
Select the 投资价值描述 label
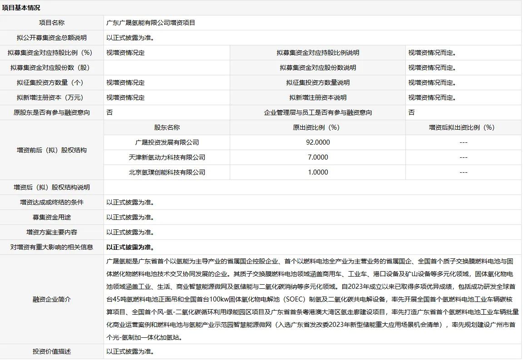click(52, 351)
